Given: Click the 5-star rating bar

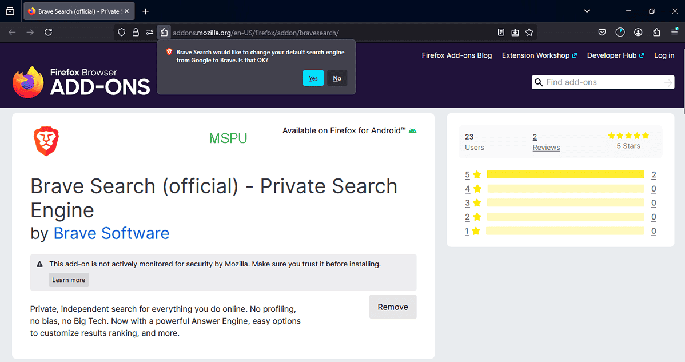Looking at the screenshot, I should click(566, 174).
